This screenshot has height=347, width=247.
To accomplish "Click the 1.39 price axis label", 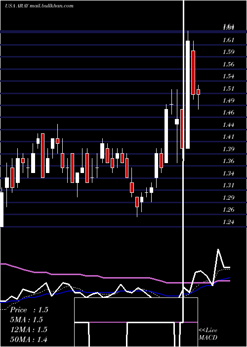I will tap(228, 149).
